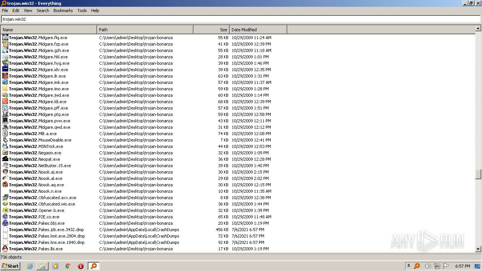Select file Trojan.Win32.Pakes.kns.exe.1840.dmp

[47, 242]
